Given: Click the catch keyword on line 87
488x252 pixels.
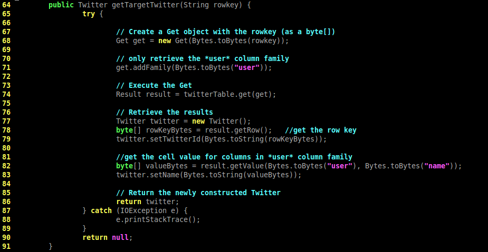Looking at the screenshot, I should point(101,210).
